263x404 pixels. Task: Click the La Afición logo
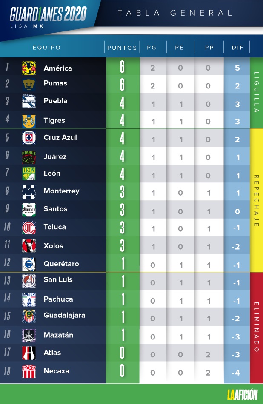click(243, 395)
